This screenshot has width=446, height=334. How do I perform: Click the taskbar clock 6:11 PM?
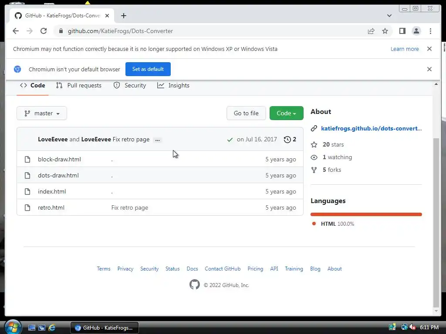tap(429, 327)
